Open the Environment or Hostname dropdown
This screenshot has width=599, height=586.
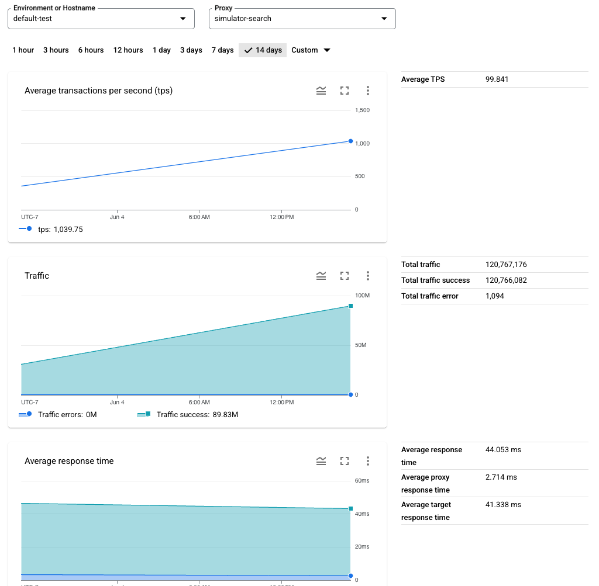tap(182, 18)
